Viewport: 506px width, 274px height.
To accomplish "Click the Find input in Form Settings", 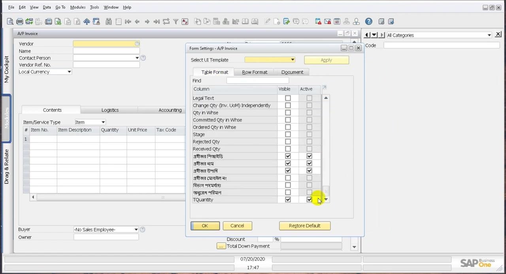I will click(x=257, y=81).
